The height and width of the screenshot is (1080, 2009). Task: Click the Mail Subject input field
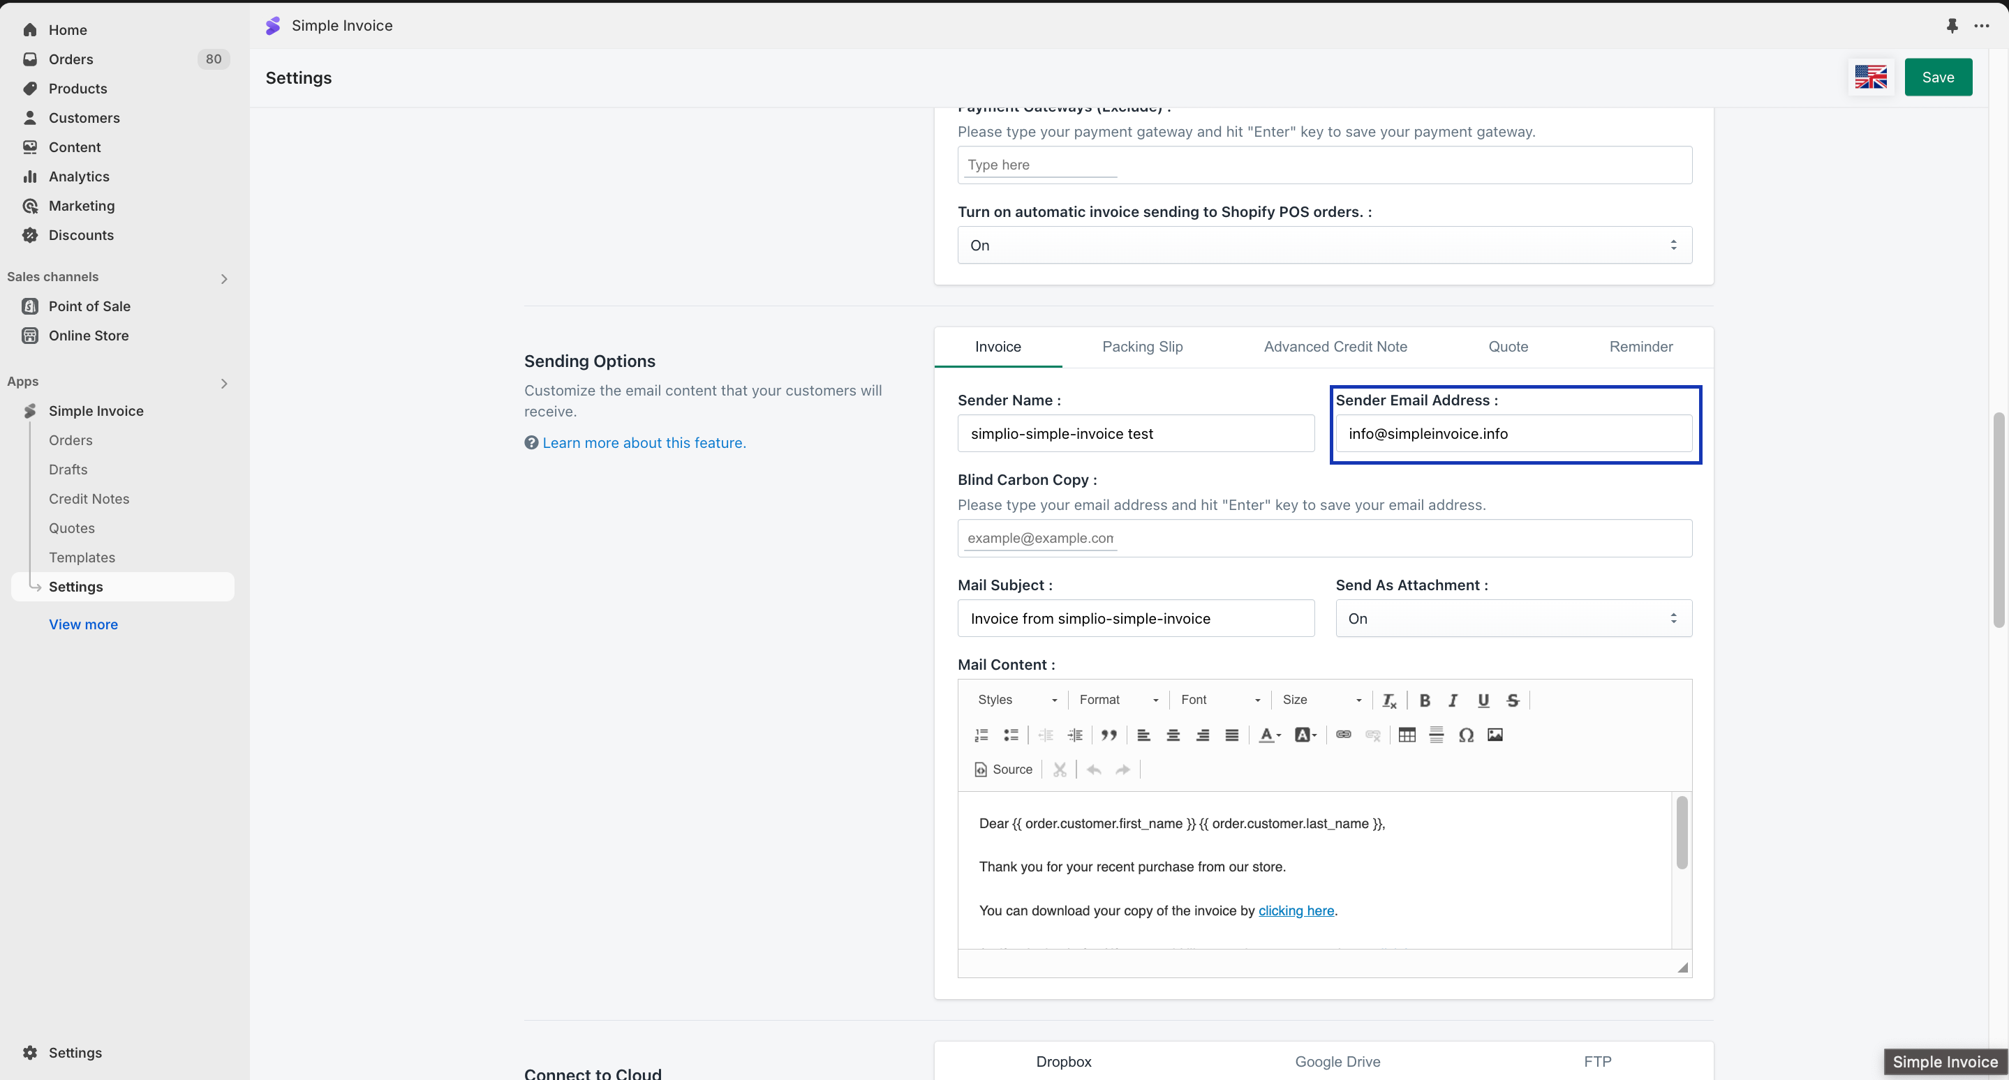coord(1136,618)
